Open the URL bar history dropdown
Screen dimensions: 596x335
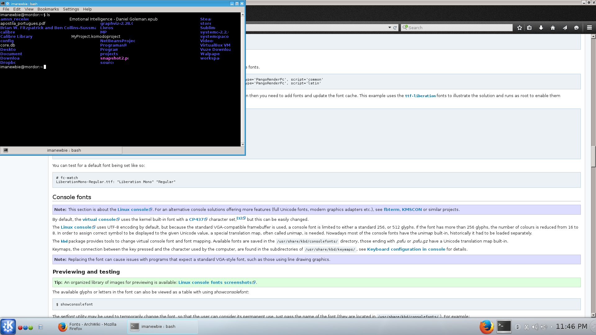click(x=390, y=28)
